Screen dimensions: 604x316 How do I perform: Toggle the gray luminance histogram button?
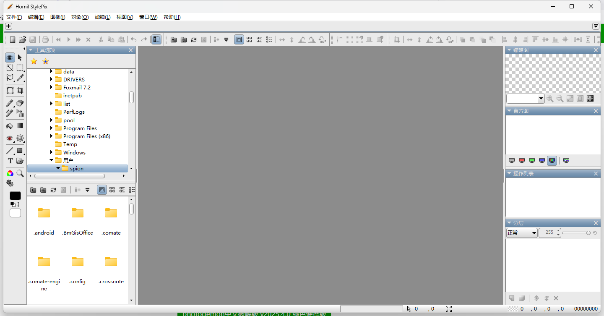512,160
